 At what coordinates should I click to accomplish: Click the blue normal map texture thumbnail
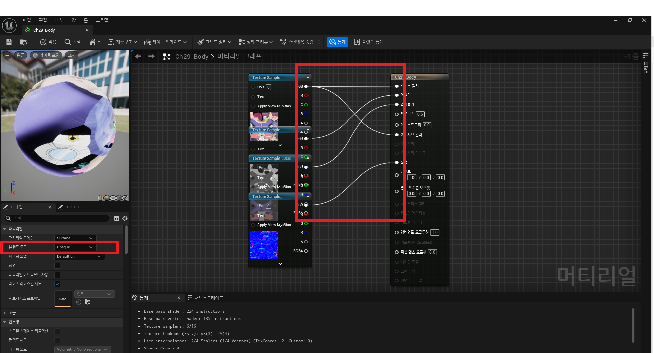pos(264,245)
